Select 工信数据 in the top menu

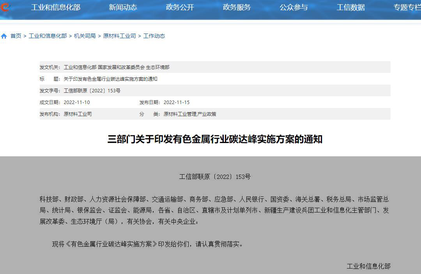coord(350,7)
